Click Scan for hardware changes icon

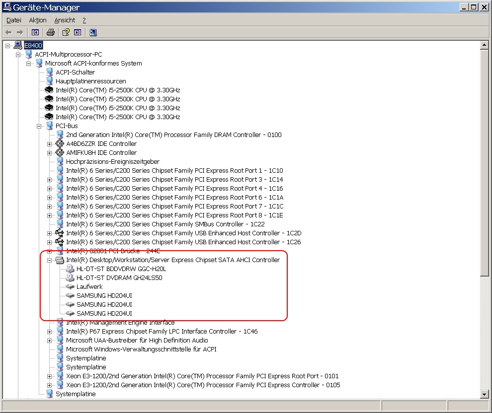pos(93,32)
